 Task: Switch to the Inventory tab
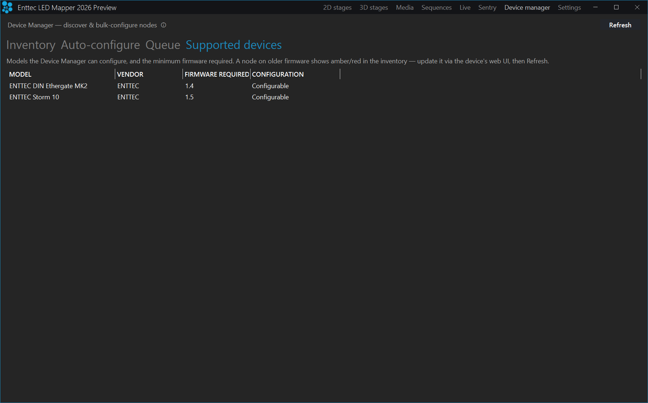[x=31, y=45]
